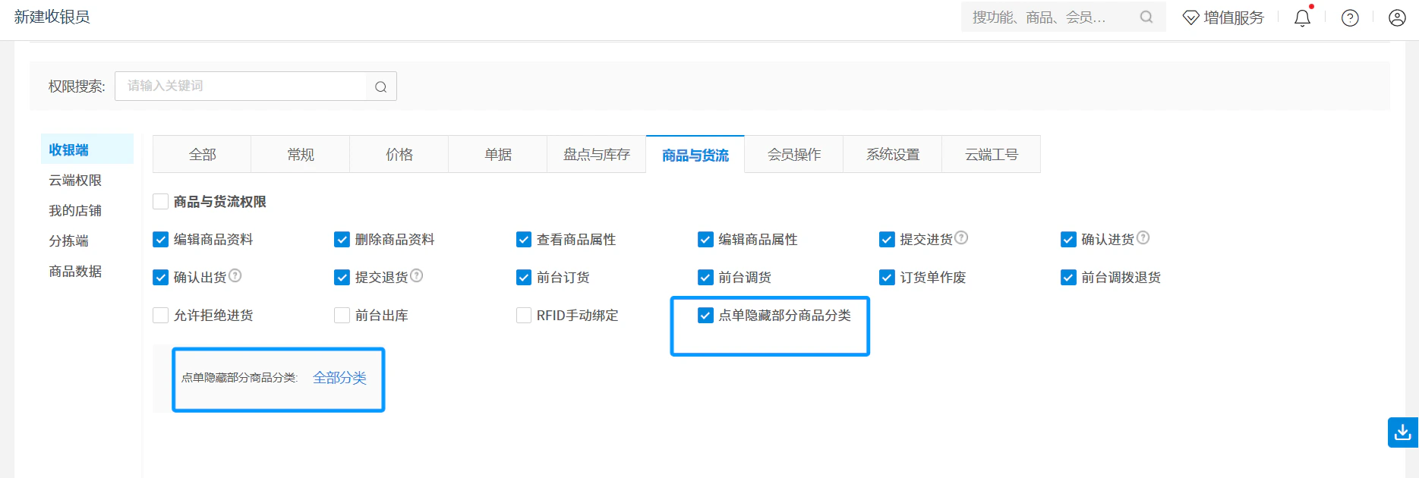The width and height of the screenshot is (1419, 478).
Task: Go to 商品数据 in the sidebar
Action: (x=75, y=271)
